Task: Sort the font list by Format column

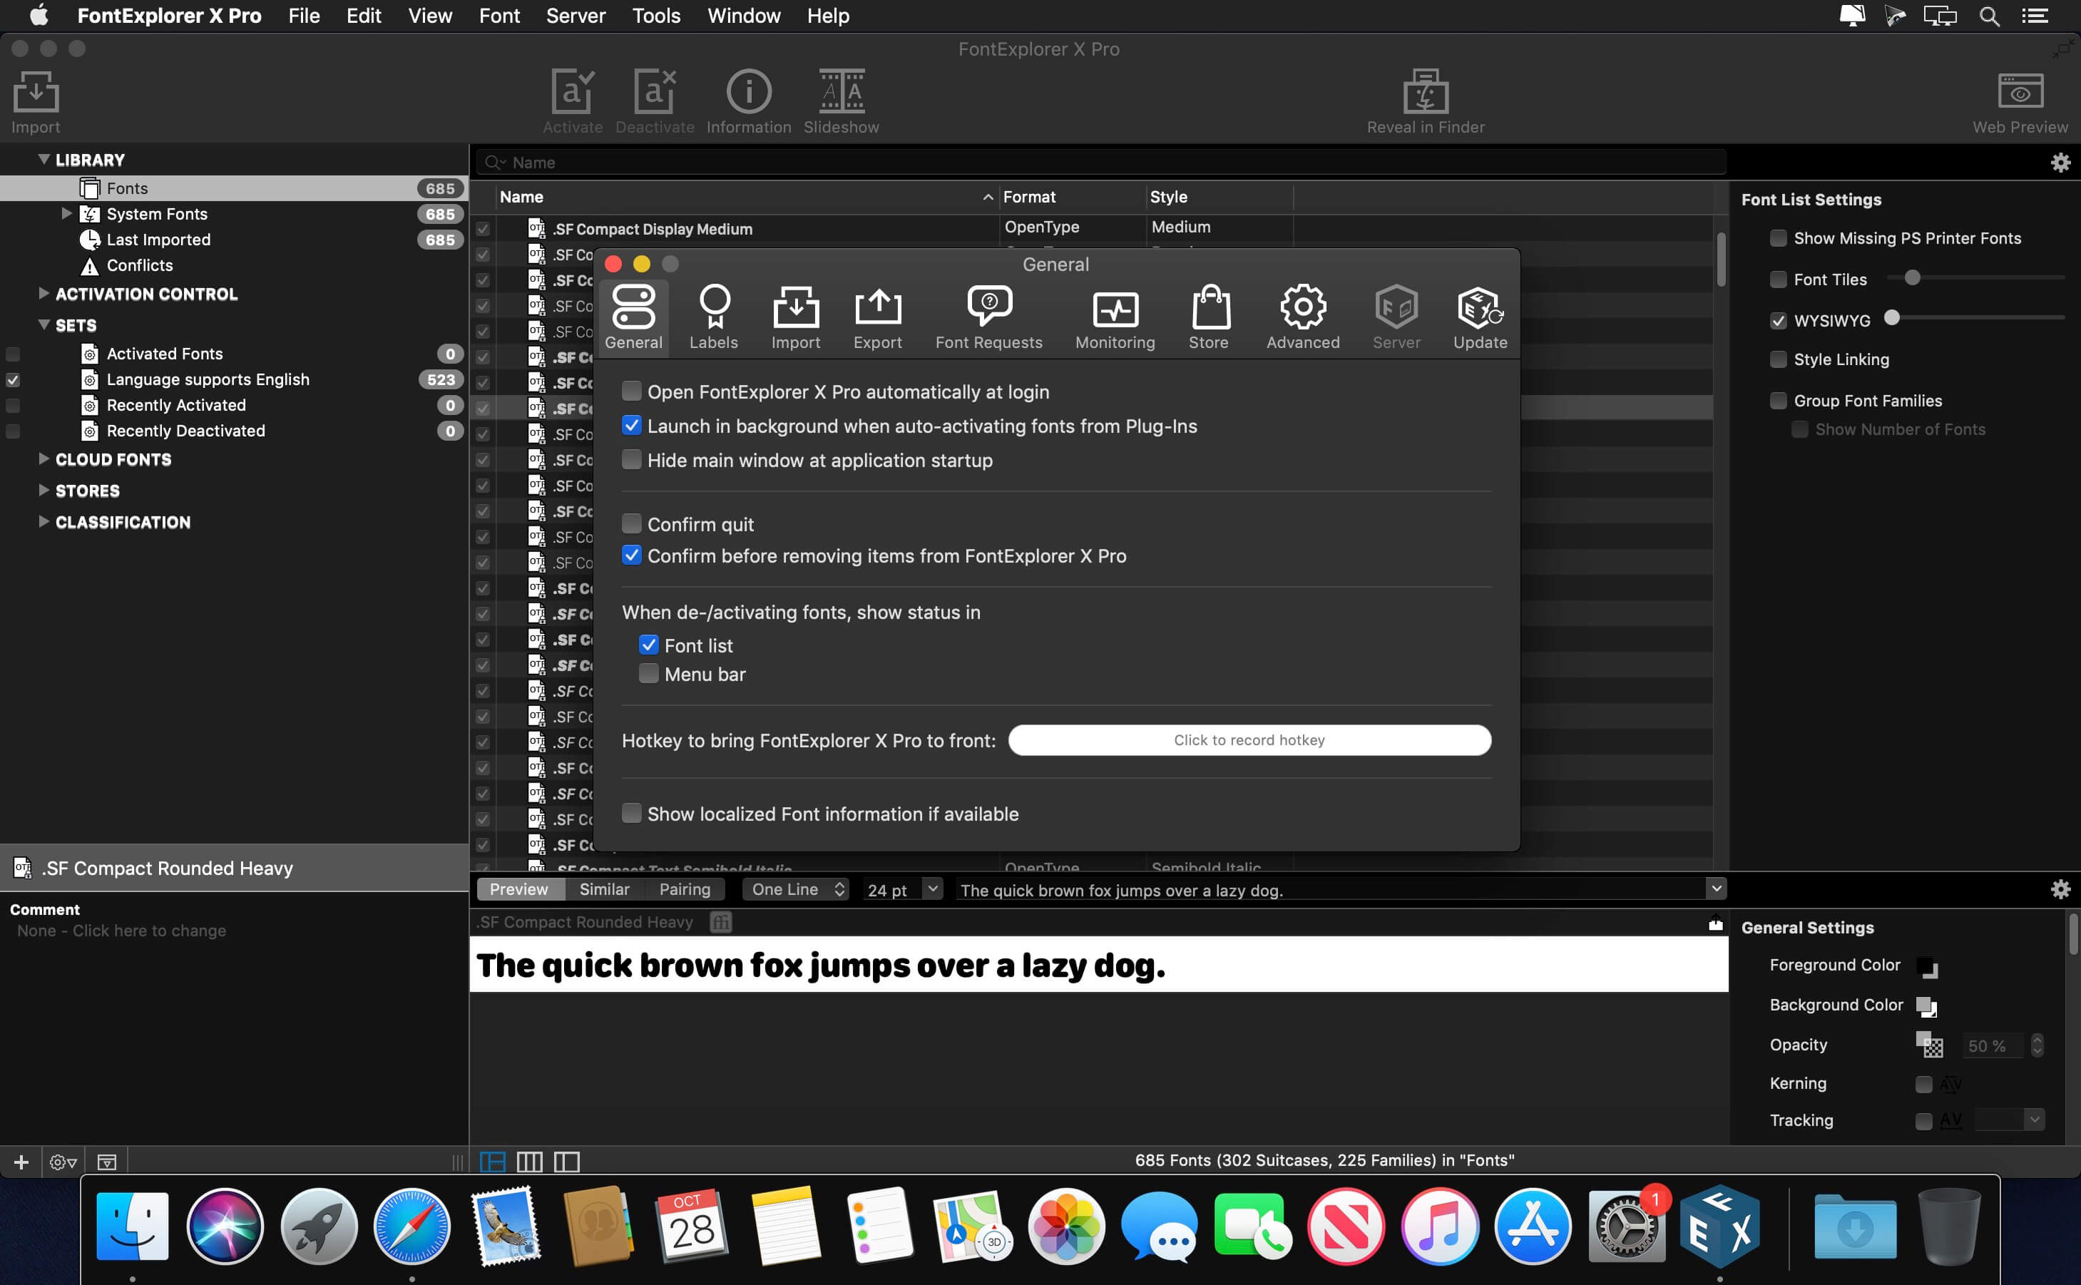Action: 1071,196
